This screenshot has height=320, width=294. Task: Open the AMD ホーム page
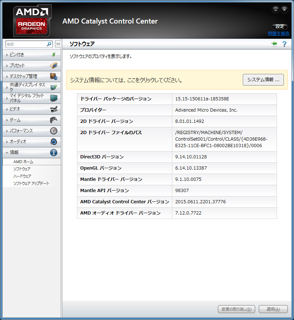[23, 162]
